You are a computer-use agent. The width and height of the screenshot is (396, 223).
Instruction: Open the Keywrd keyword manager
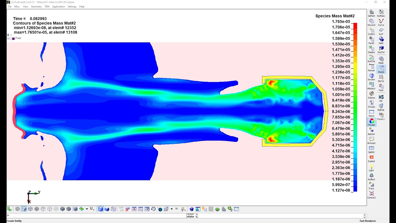tap(371, 22)
